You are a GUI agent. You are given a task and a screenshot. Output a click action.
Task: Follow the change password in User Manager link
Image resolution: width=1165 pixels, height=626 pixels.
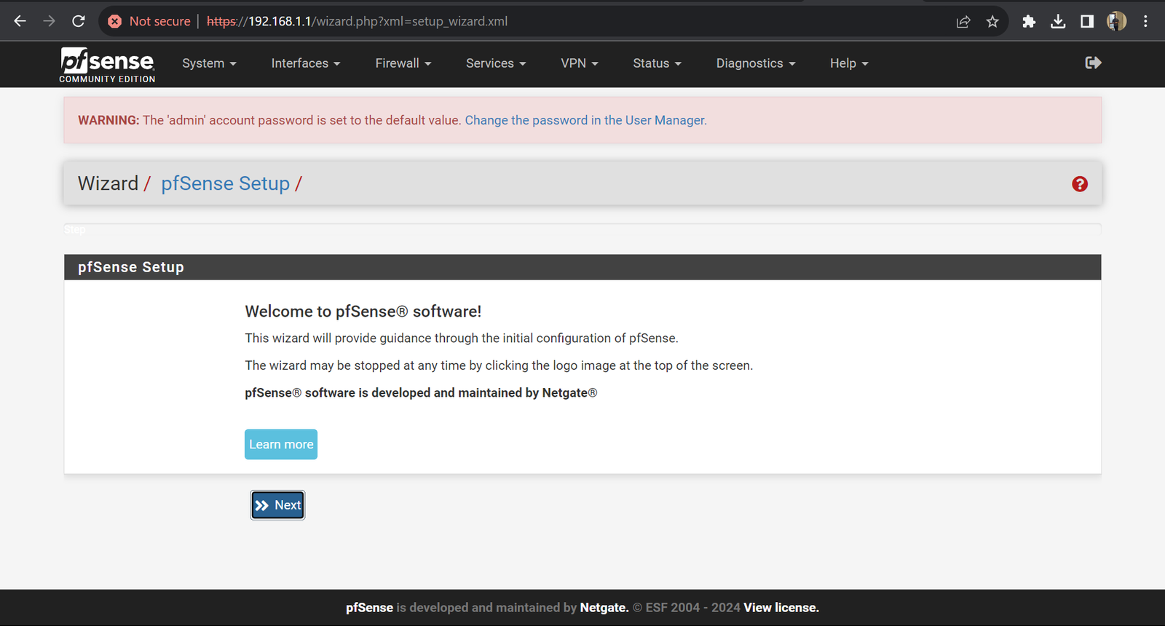[x=585, y=120]
